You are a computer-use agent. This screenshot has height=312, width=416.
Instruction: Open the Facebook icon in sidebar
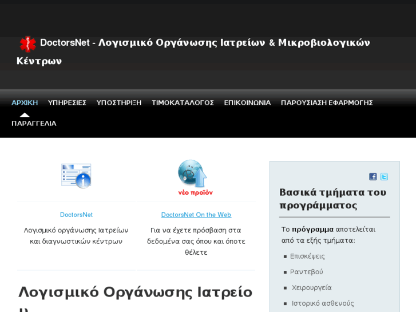click(x=373, y=176)
